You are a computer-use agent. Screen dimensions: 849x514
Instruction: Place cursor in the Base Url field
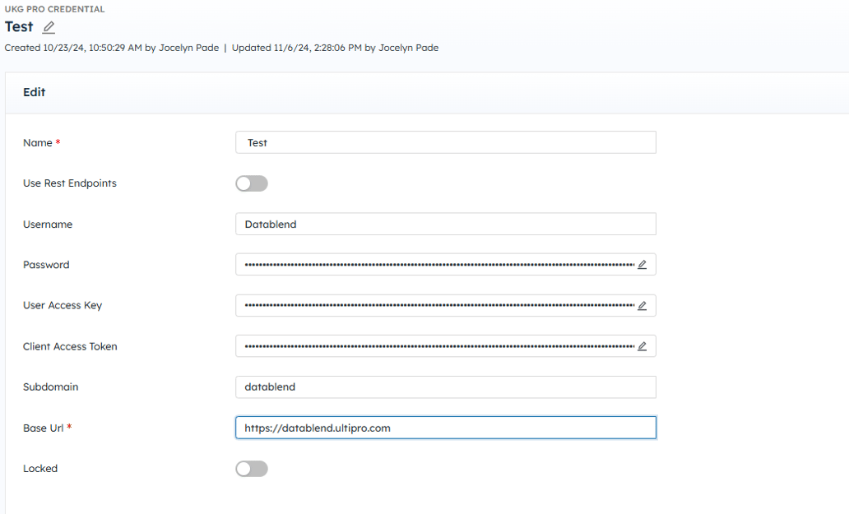coord(445,428)
